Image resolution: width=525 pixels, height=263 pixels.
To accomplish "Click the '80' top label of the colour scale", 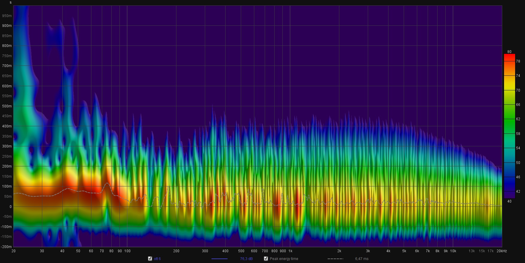I will coord(509,52).
